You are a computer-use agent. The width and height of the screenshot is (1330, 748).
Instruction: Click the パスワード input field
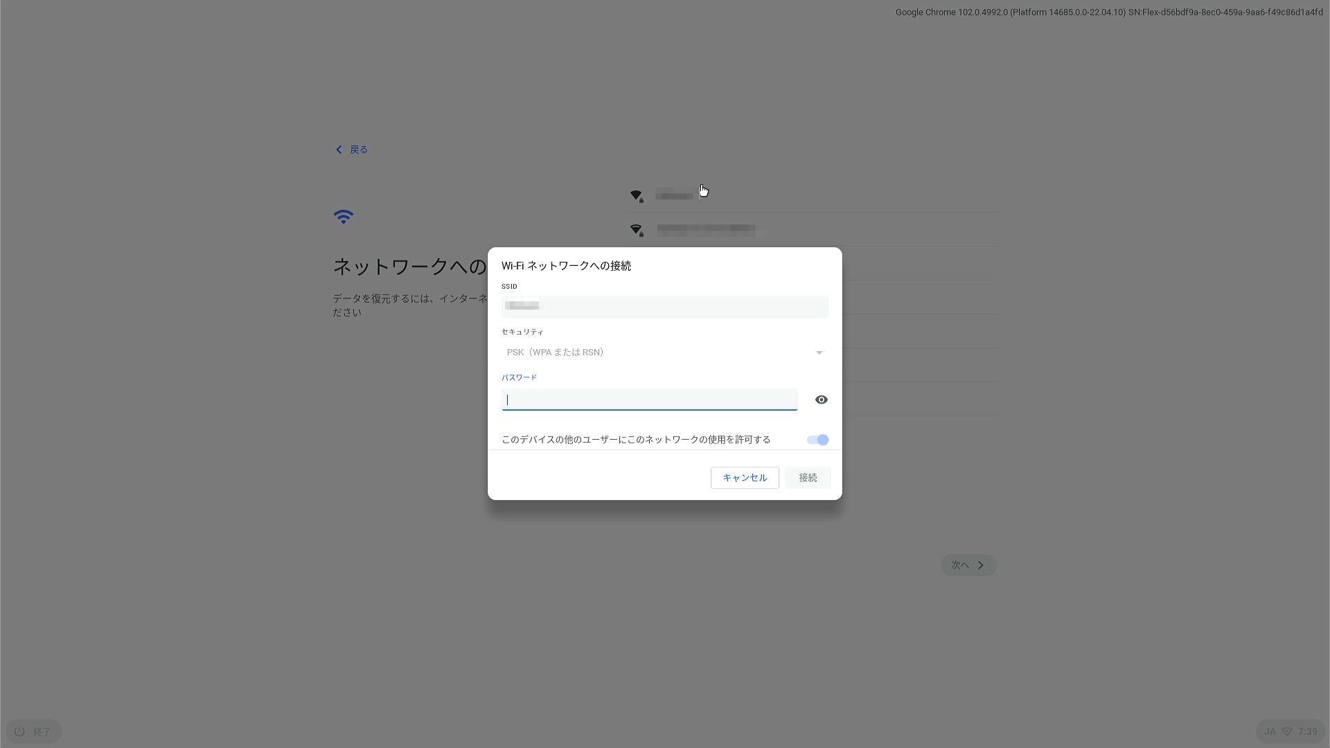(x=649, y=400)
